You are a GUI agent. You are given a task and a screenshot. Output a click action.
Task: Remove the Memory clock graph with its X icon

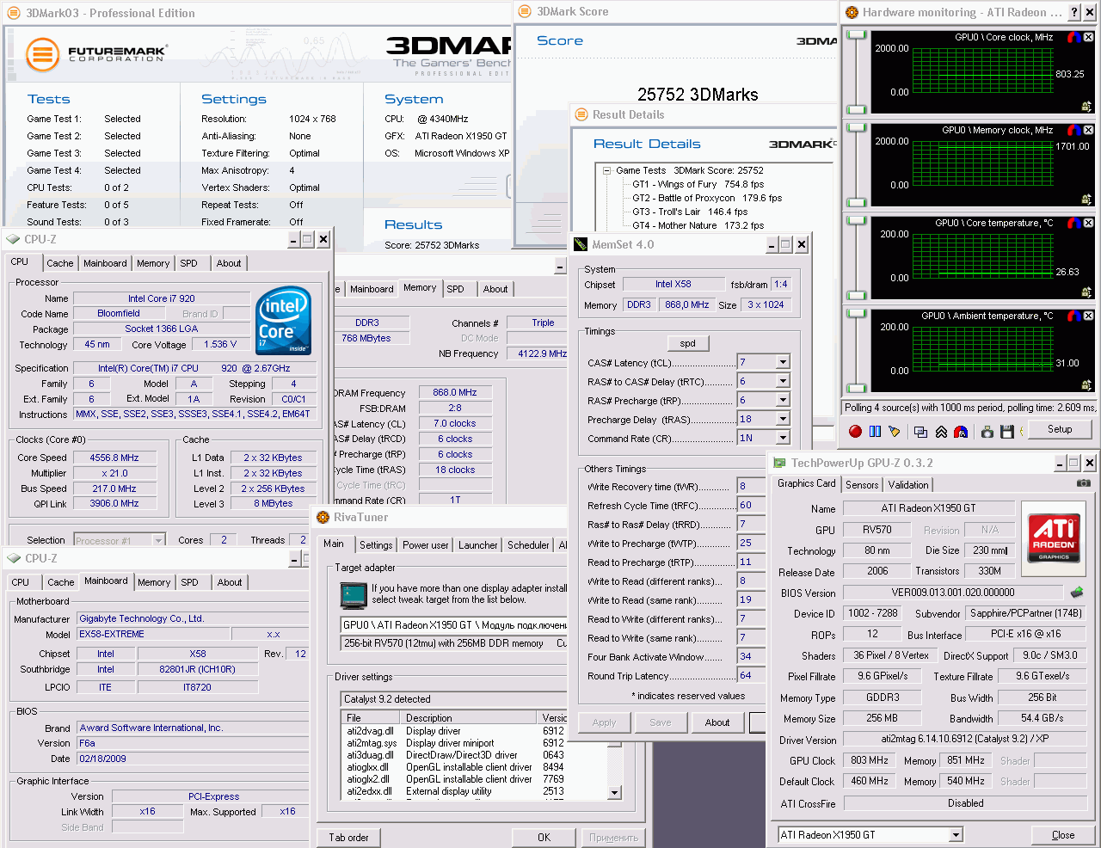(1088, 130)
